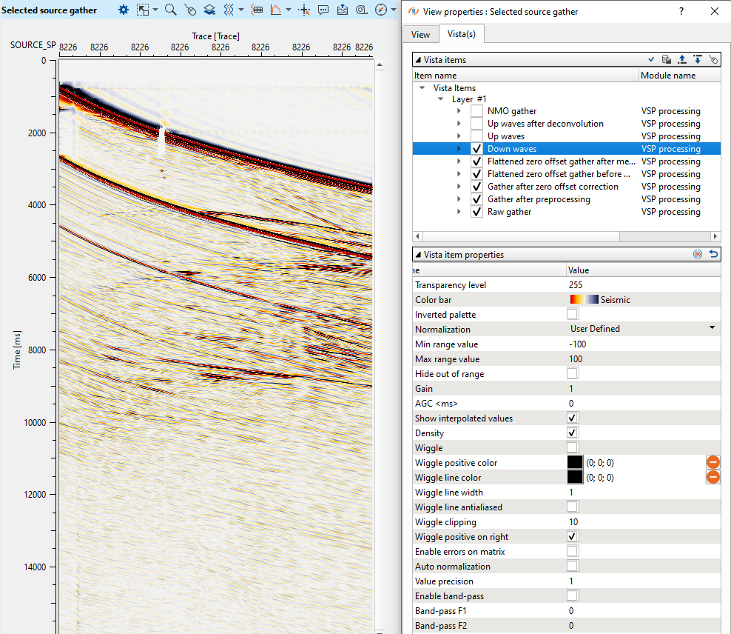This screenshot has height=634, width=731.
Task: Click the Wiggle line color swatch
Action: 575,478
